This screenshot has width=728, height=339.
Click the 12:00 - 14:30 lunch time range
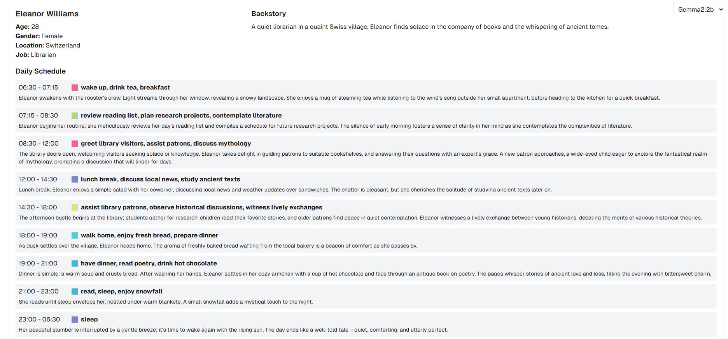[38, 179]
